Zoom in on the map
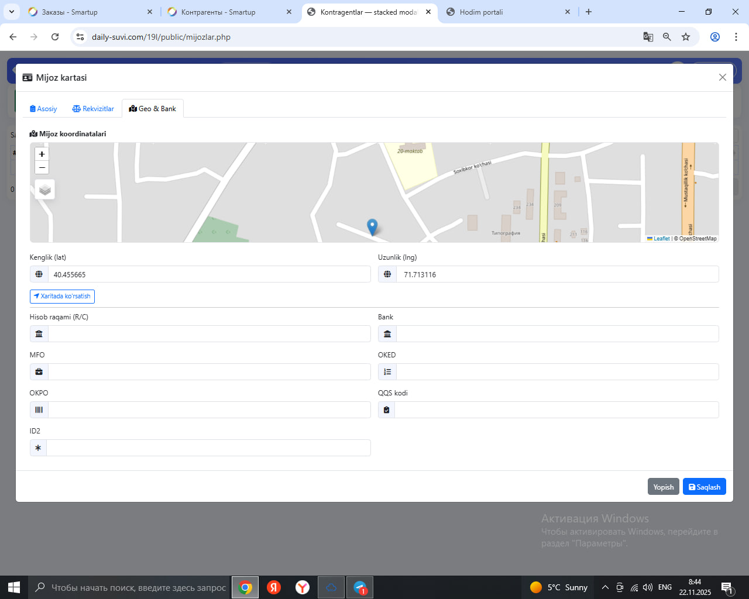This screenshot has width=749, height=599. tap(42, 154)
